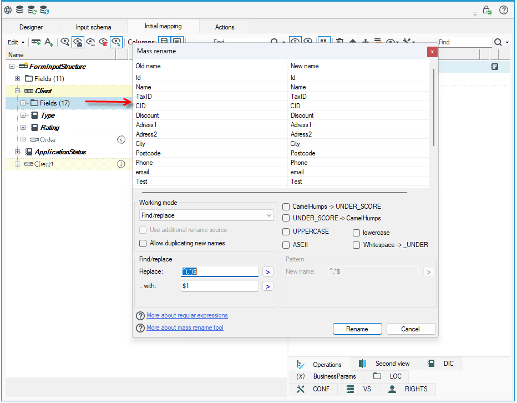
Task: Click the lock with green check icon
Action: pyautogui.click(x=487, y=10)
